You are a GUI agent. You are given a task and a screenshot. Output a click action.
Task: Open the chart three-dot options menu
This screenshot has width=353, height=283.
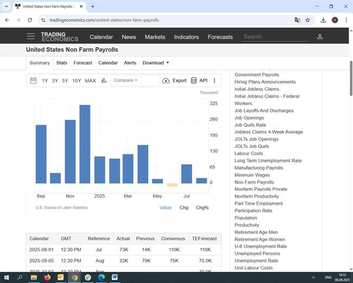pos(215,81)
